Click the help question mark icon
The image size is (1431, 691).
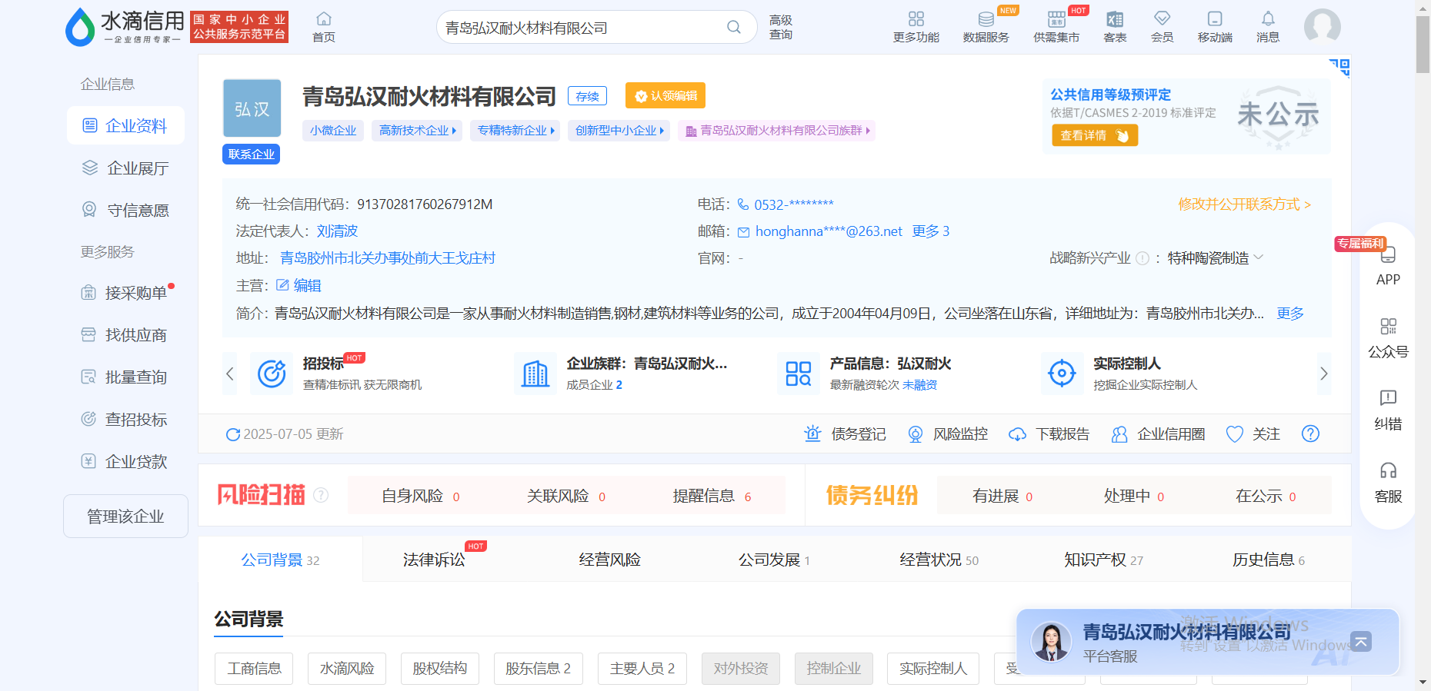1310,434
